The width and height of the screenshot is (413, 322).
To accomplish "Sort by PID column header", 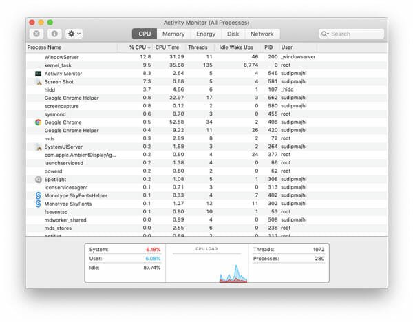I will pos(270,47).
